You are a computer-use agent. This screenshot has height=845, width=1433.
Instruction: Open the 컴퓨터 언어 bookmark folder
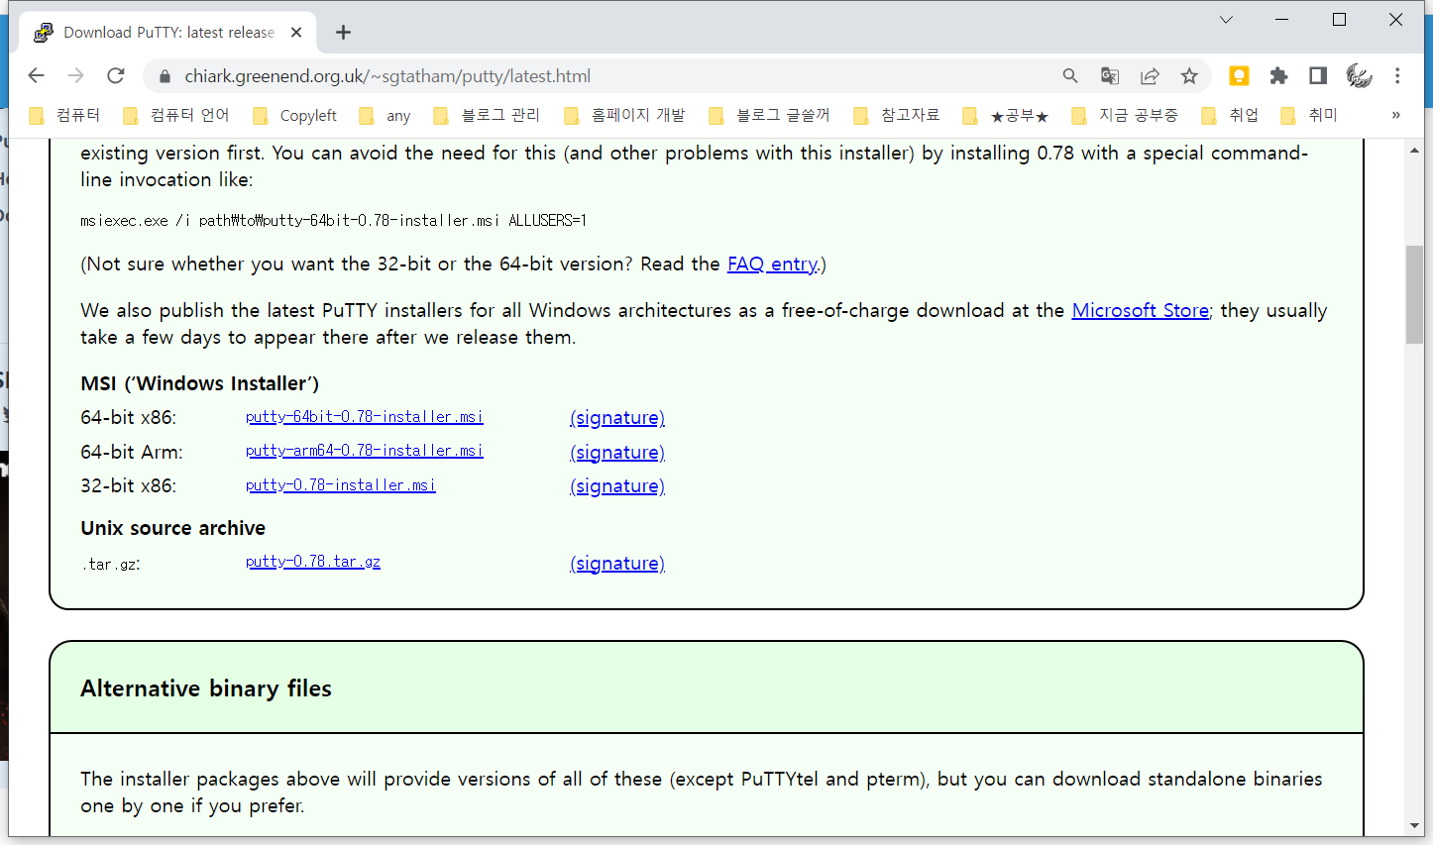(x=175, y=116)
